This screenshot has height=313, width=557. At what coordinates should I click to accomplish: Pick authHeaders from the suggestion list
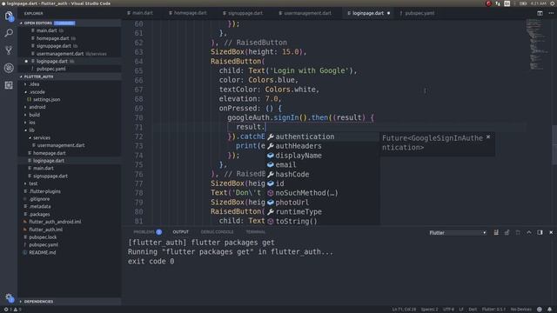323,146
